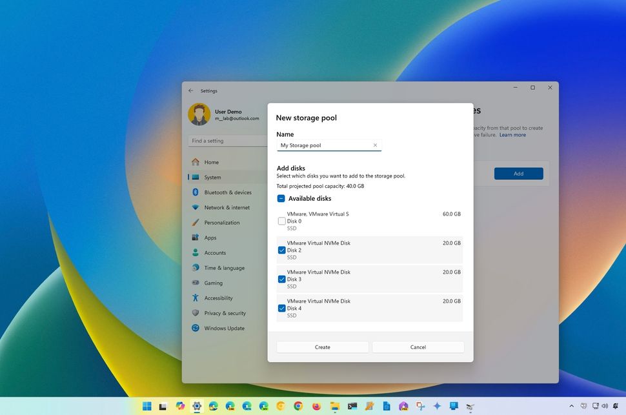Screen dimensions: 626x415
Task: Open the Start menu
Action: click(x=146, y=407)
